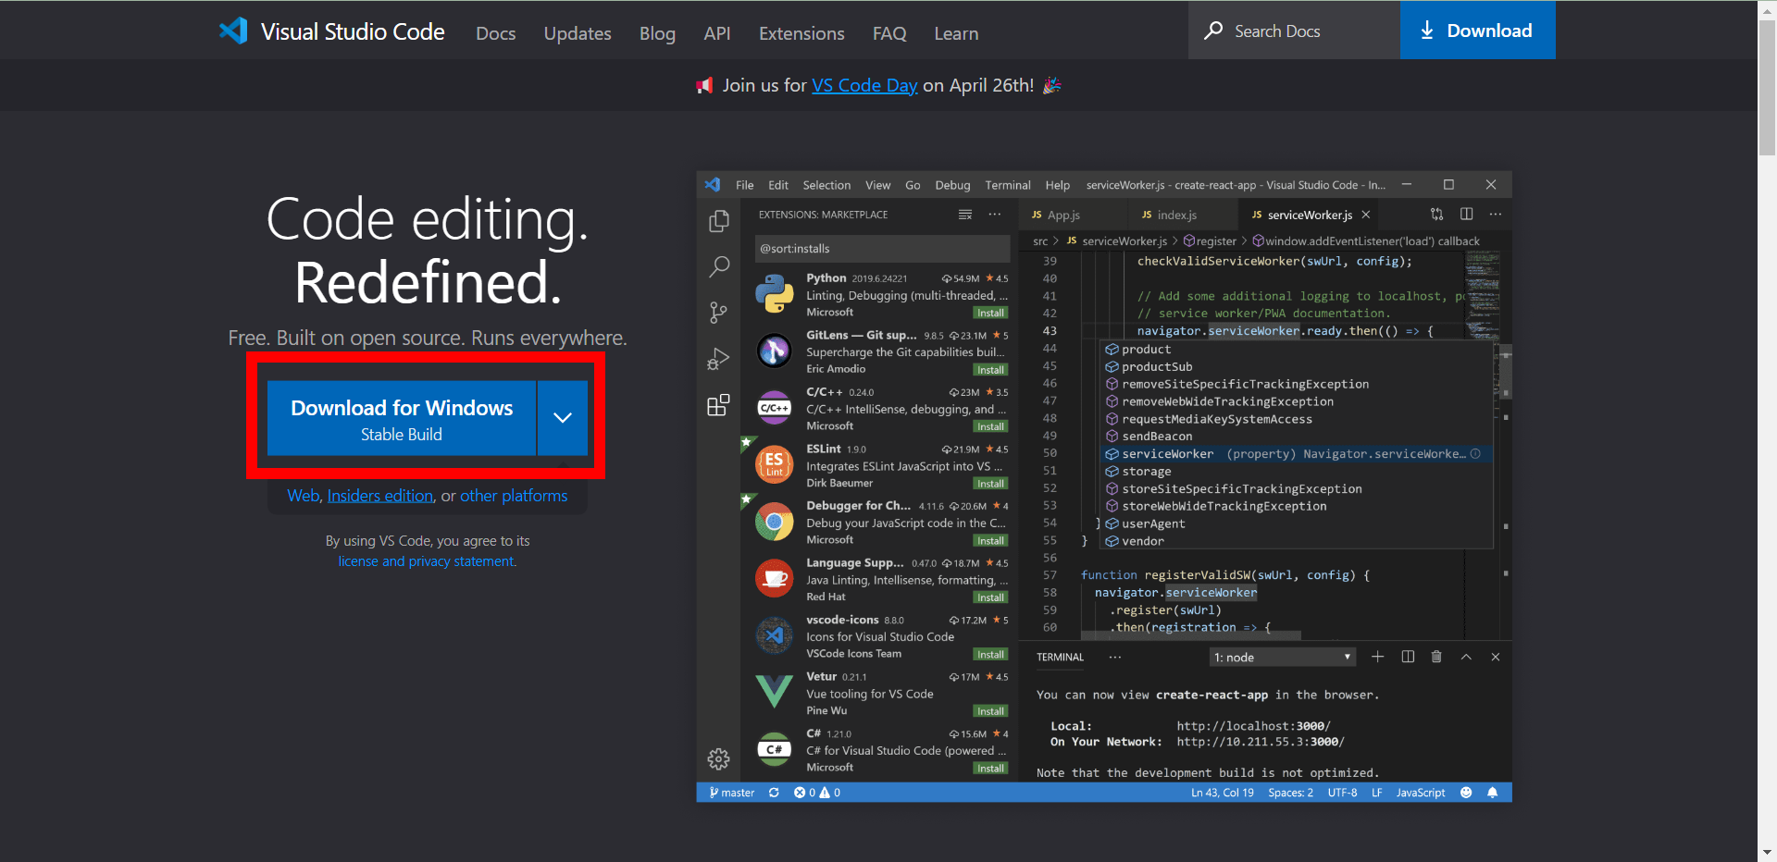The image size is (1777, 862).
Task: Click the Search Docs input field
Action: click(x=1294, y=31)
